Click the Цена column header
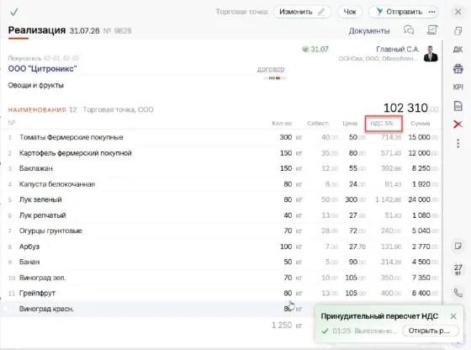Image resolution: width=471 pixels, height=350 pixels. coord(350,124)
